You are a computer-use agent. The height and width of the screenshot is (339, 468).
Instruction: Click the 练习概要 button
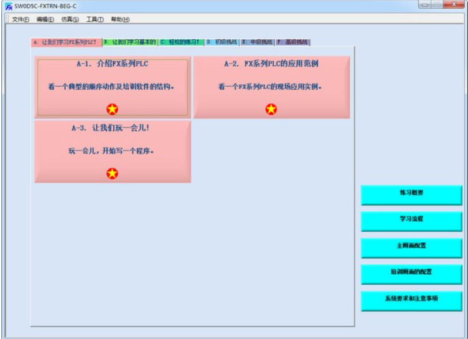(411, 195)
